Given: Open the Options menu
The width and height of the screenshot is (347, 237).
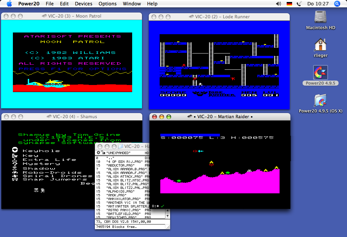Looking at the screenshot, I should tap(107, 4).
